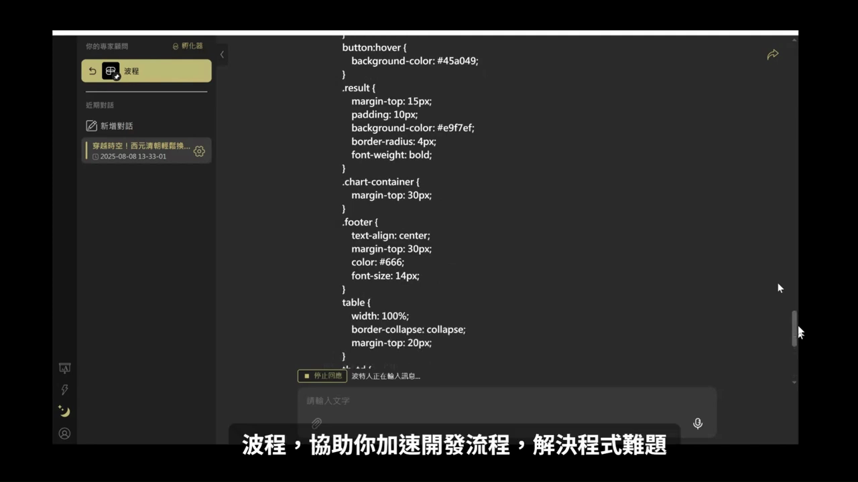
Task: Open settings gear of the recent conversation
Action: pos(199,151)
